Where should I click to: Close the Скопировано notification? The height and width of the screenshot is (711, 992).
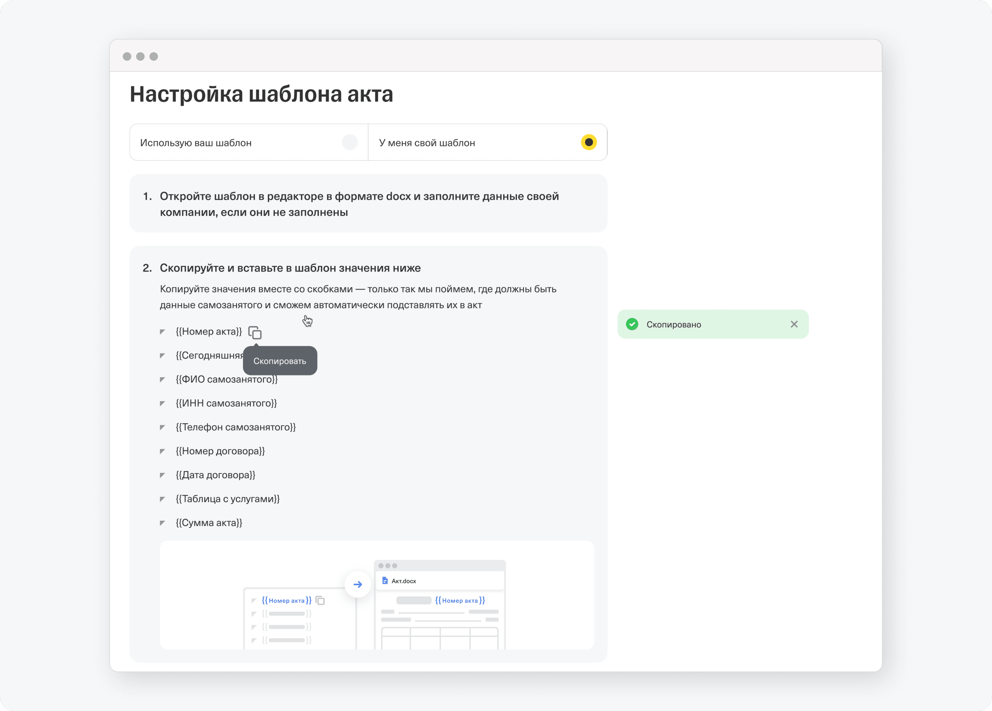coord(794,324)
